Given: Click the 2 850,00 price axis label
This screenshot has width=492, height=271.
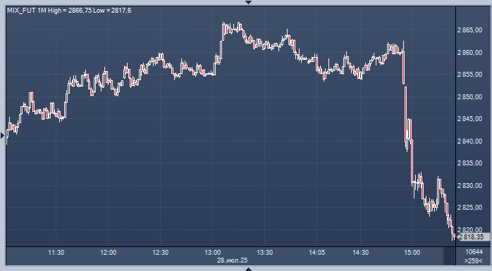Looking at the screenshot, I should [x=470, y=97].
